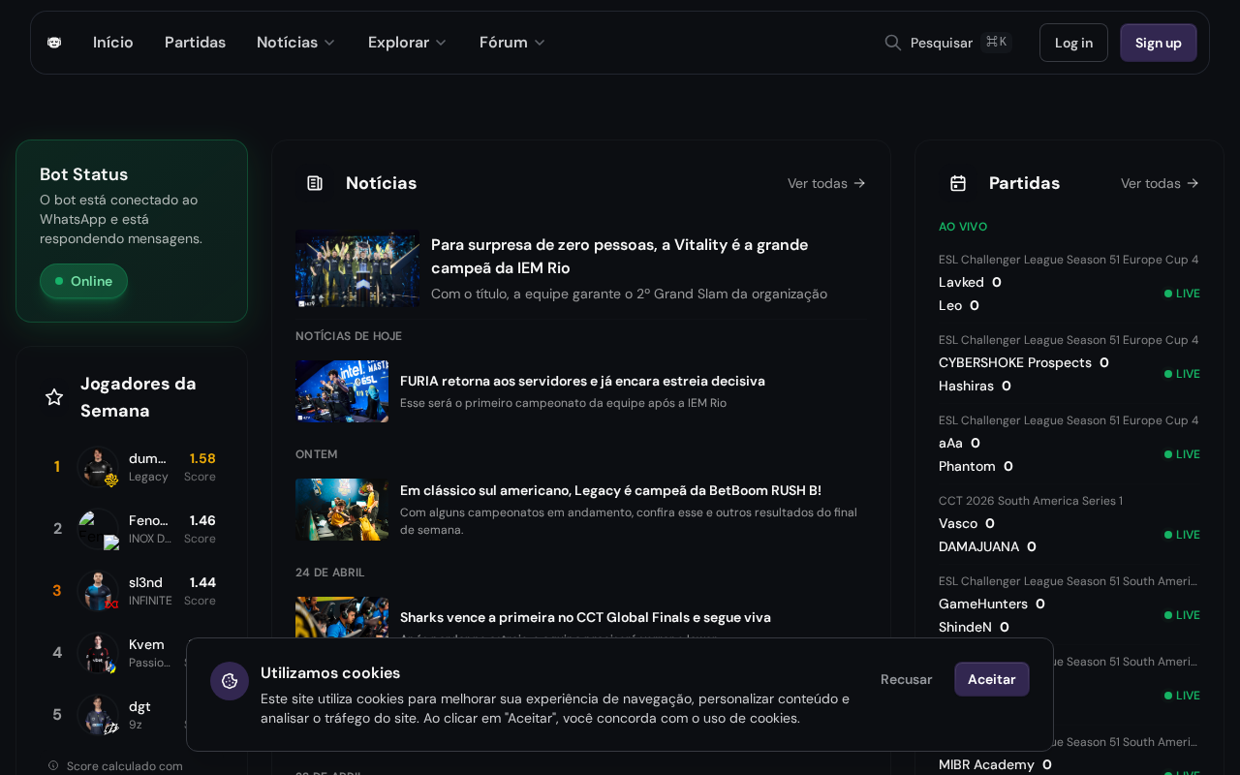Click the calendar icon beside Partidas heading
1240x775 pixels.
pos(958,183)
